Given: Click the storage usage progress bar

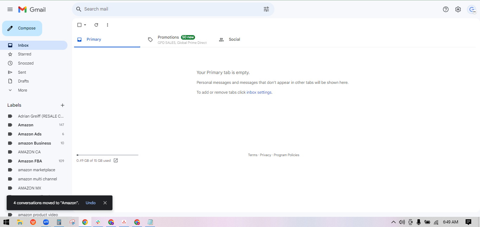Looking at the screenshot, I should coord(108,155).
